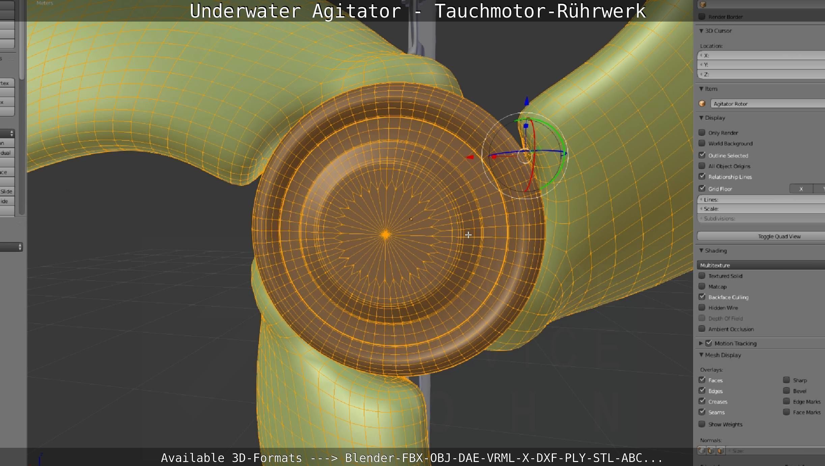Screen dimensions: 825x466
Task: Uncheck Creases overlay
Action: 702,401
